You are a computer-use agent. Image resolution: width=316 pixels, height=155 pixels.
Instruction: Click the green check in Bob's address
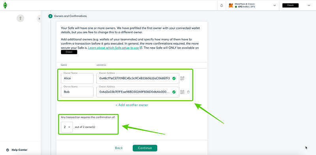pos(174,92)
